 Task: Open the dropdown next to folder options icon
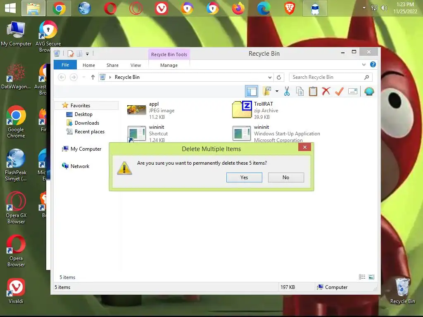pyautogui.click(x=277, y=91)
